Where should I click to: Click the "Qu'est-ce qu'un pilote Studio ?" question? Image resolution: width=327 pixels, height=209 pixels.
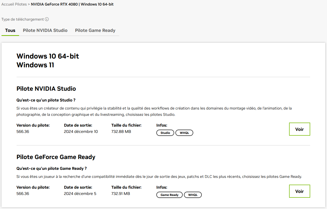tap(46, 100)
